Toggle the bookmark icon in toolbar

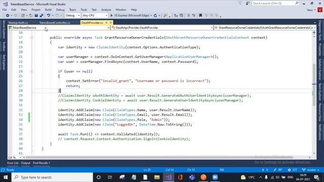pos(200,16)
